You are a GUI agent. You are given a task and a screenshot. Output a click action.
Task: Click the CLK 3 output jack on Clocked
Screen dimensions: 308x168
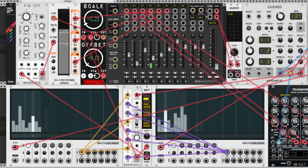tap(300, 74)
